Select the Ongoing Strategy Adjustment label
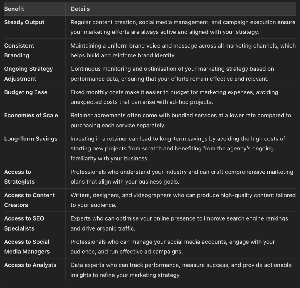The height and width of the screenshot is (288, 300). pos(28,74)
